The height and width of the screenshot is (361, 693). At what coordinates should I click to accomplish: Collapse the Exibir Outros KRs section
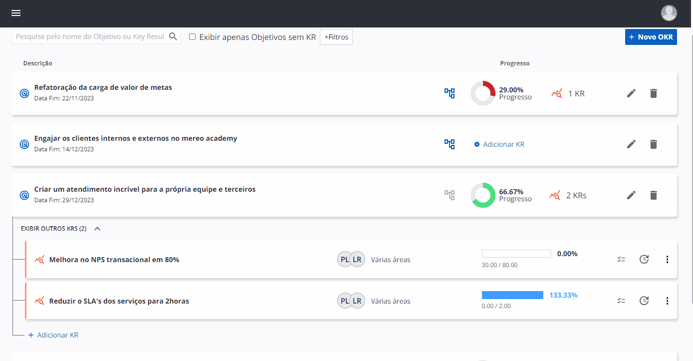97,229
